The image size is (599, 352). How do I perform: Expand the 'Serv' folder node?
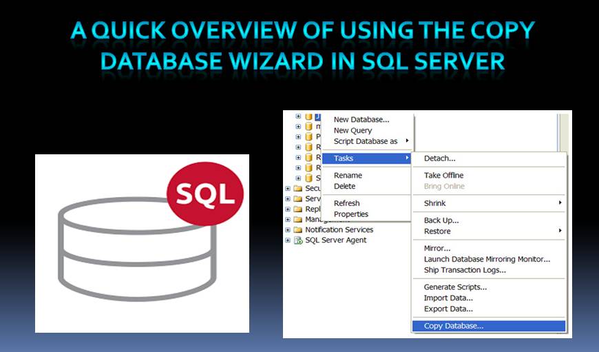pos(288,199)
